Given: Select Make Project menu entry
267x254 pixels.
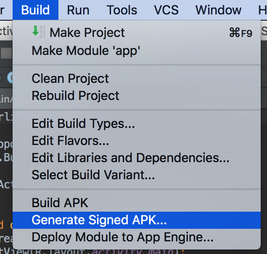Looking at the screenshot, I should pos(137,32).
